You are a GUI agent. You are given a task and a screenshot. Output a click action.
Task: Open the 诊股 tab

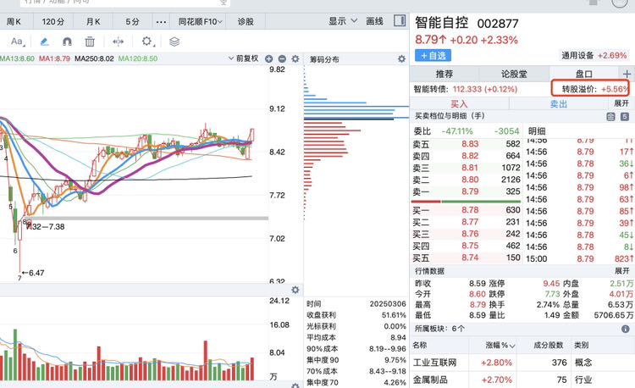tap(246, 22)
